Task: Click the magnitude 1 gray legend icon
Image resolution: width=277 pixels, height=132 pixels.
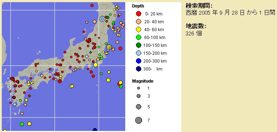Action: [138, 88]
